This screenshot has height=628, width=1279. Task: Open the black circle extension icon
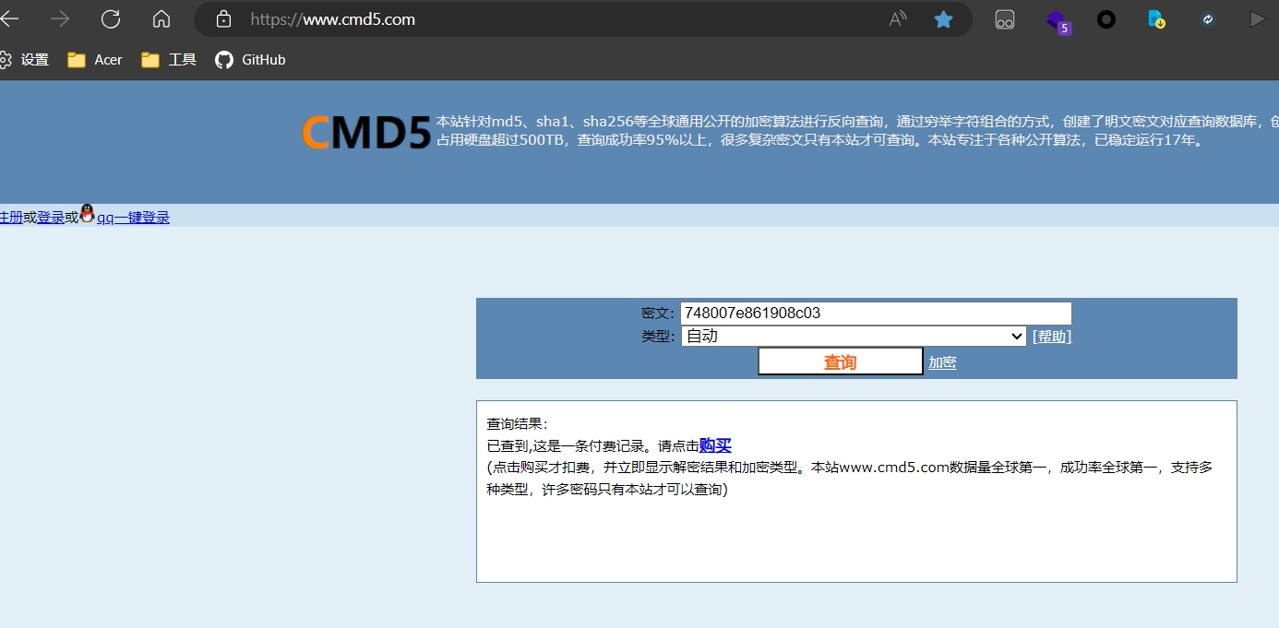click(1106, 19)
